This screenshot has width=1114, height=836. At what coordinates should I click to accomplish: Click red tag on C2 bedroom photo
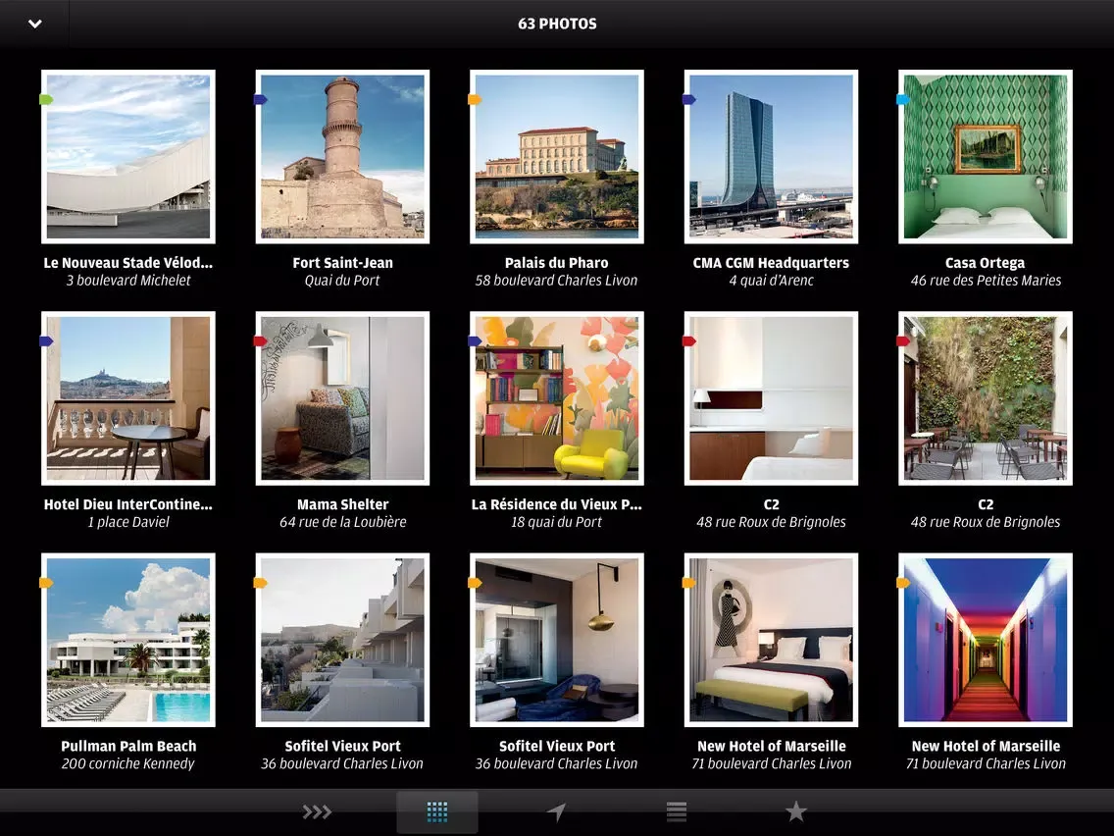[689, 341]
